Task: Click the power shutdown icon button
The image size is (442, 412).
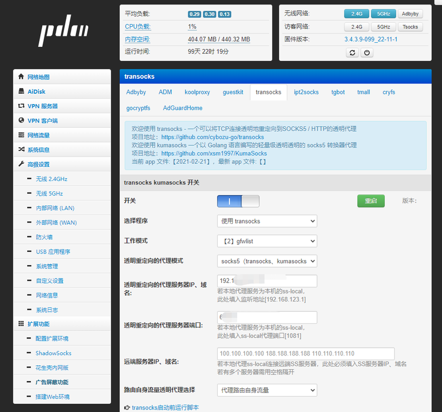Action: coord(367,53)
